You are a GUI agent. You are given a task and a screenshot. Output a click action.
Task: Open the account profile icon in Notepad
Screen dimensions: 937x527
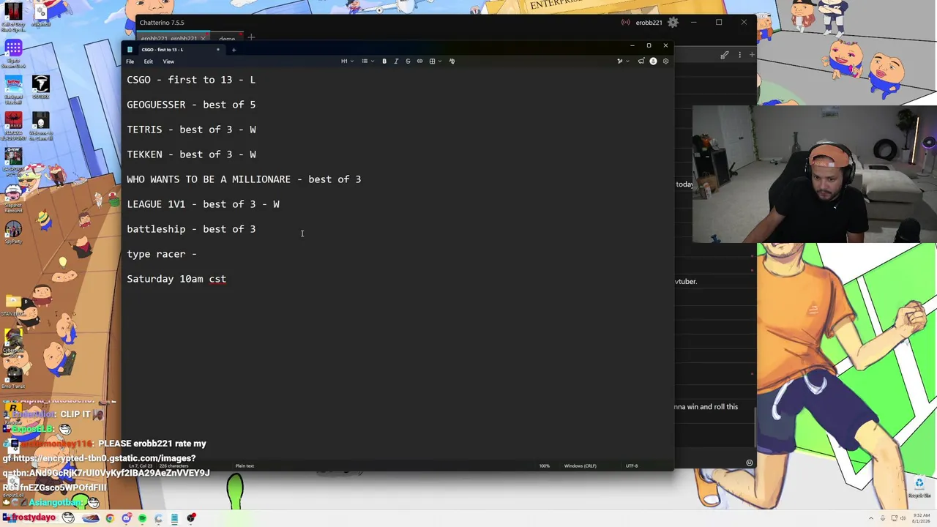click(653, 61)
